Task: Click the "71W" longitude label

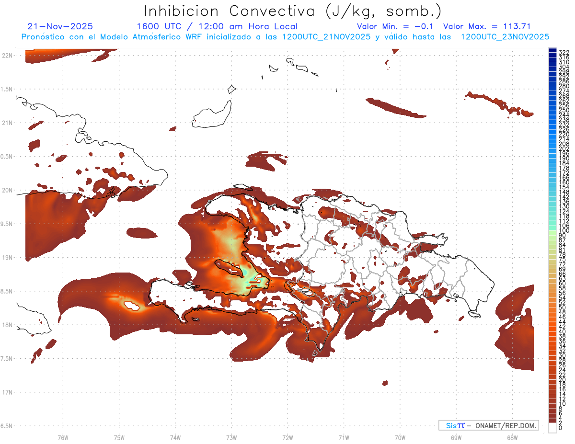Action: [344, 437]
